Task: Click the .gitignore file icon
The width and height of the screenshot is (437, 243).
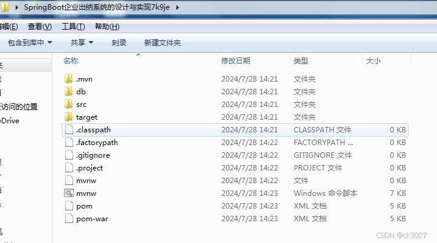Action: 69,155
